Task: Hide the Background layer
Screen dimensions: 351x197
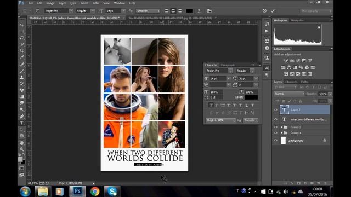Action: click(275, 140)
